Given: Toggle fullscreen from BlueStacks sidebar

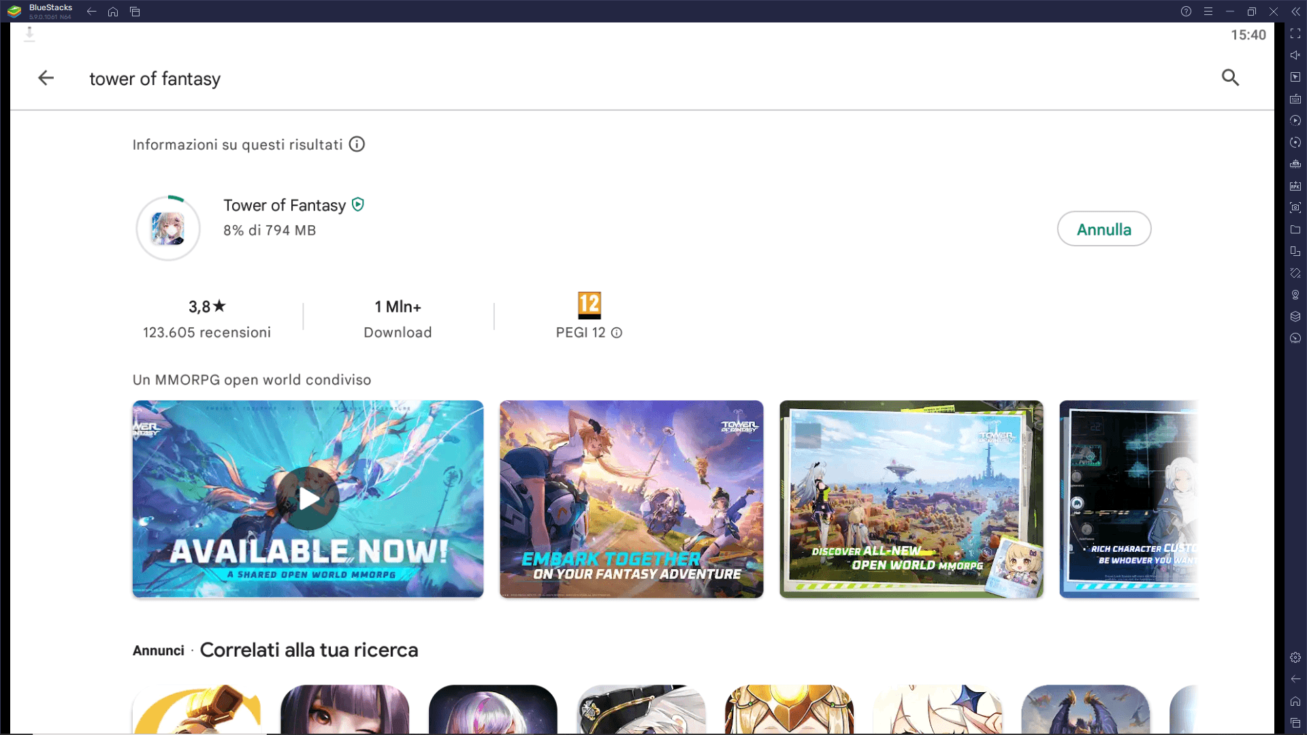Looking at the screenshot, I should (1295, 33).
